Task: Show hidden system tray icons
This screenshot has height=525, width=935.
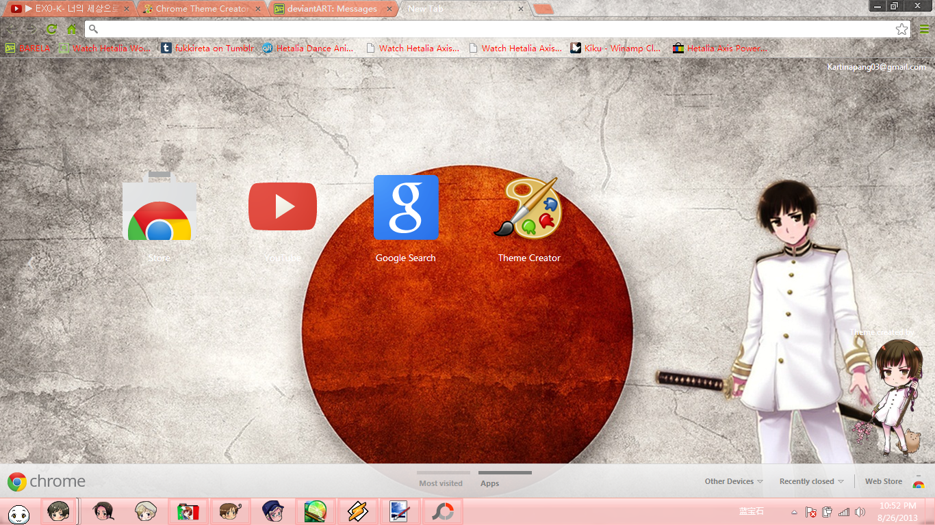Action: [x=794, y=511]
